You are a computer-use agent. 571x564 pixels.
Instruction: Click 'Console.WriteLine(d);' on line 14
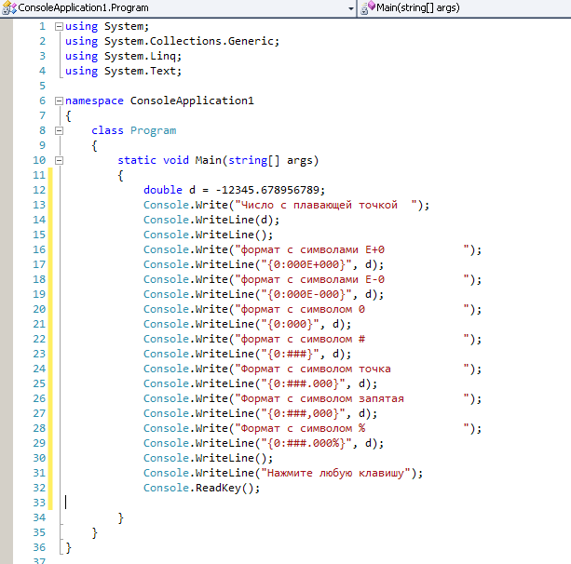click(211, 221)
